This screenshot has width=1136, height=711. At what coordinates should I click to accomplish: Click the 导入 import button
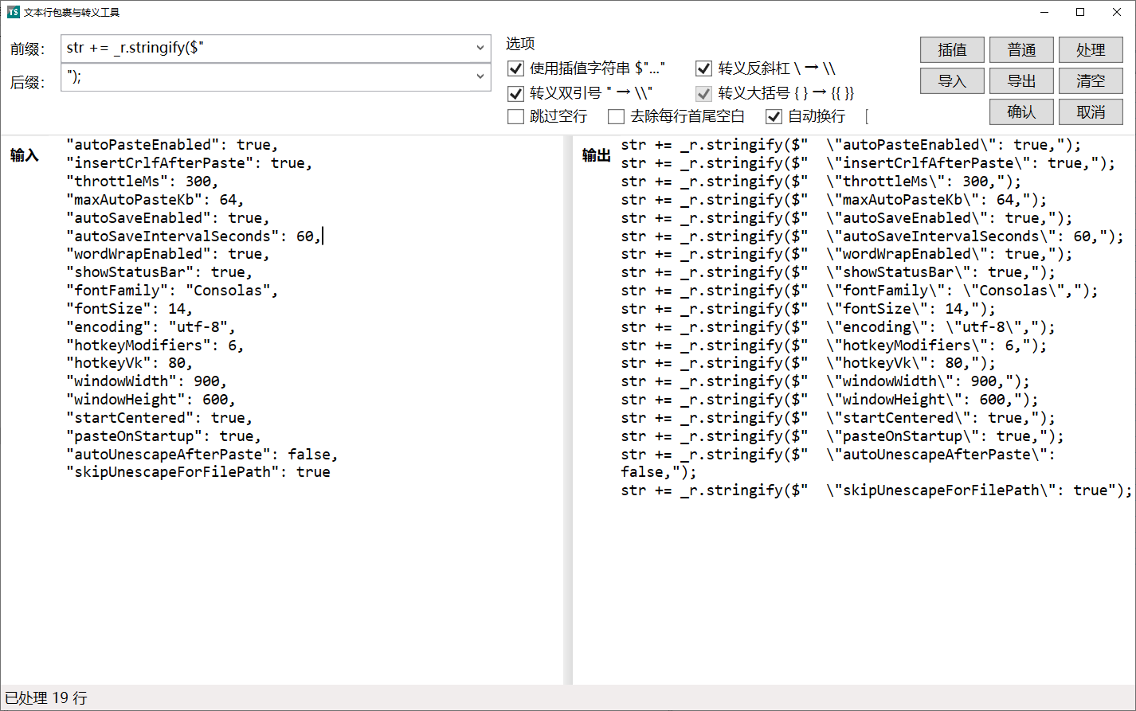(952, 80)
